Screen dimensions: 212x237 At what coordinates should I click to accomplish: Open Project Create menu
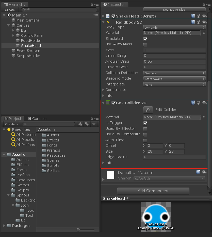pos(11,124)
